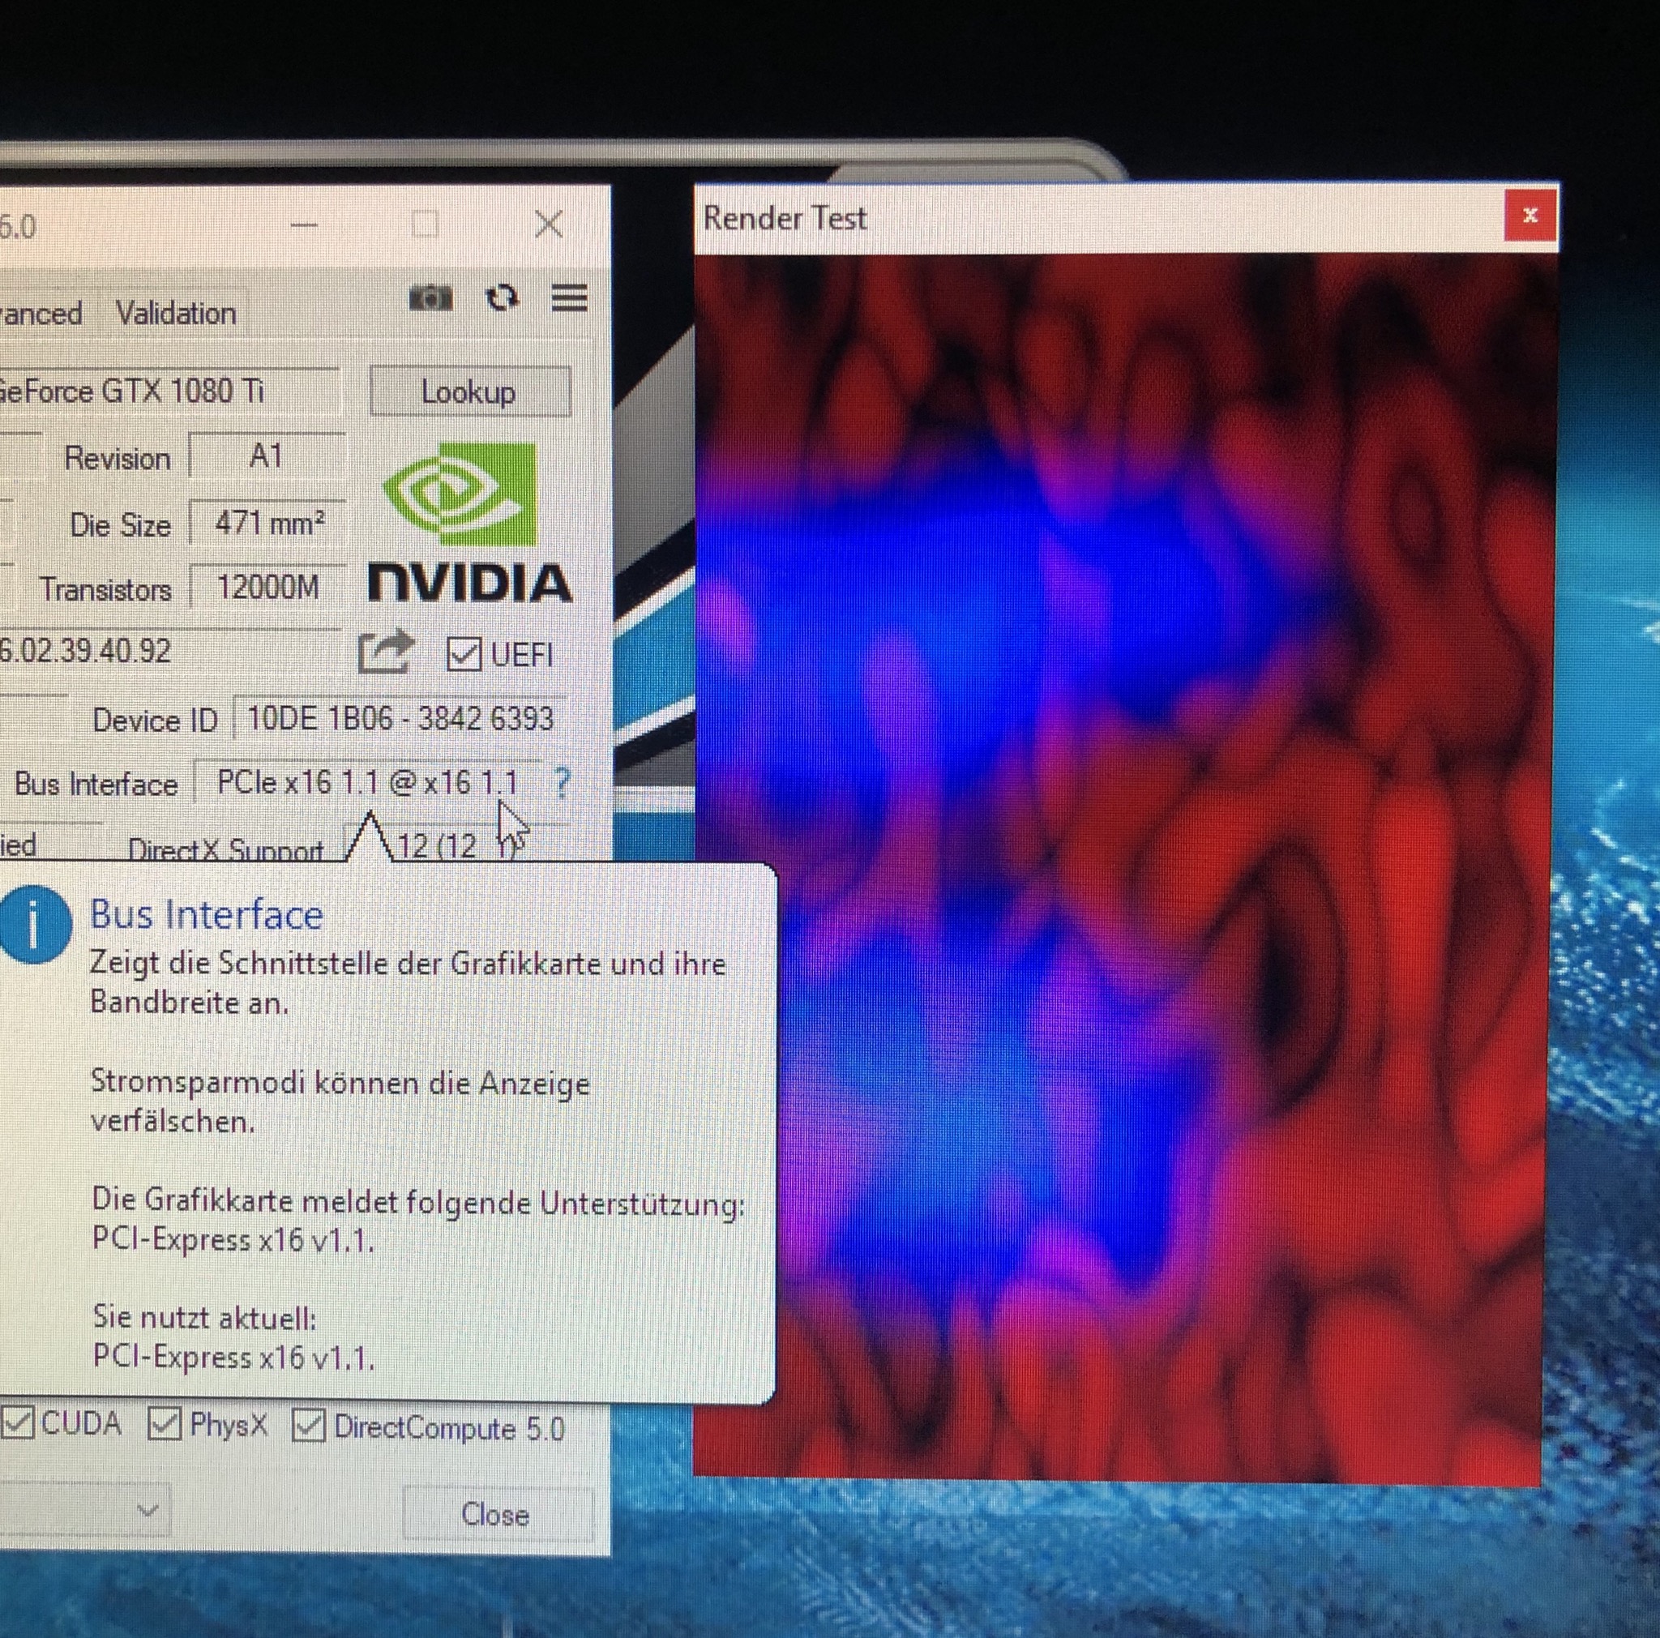Expand the GPU selector dropdown at bottom

tap(147, 1508)
